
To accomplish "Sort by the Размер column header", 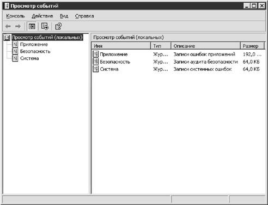I will [x=252, y=46].
